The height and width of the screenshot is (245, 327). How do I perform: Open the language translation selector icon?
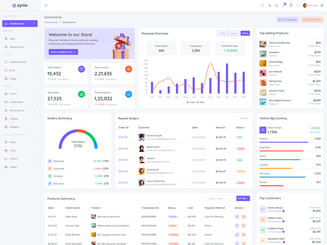point(269,6)
